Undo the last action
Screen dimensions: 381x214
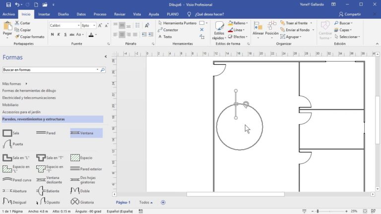pos(17,4)
